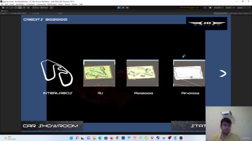
Task: Open the Tutorial menu
Action: click(67, 4)
